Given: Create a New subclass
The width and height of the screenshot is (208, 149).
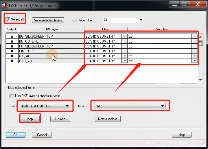Looking at the screenshot, I should 108,119.
